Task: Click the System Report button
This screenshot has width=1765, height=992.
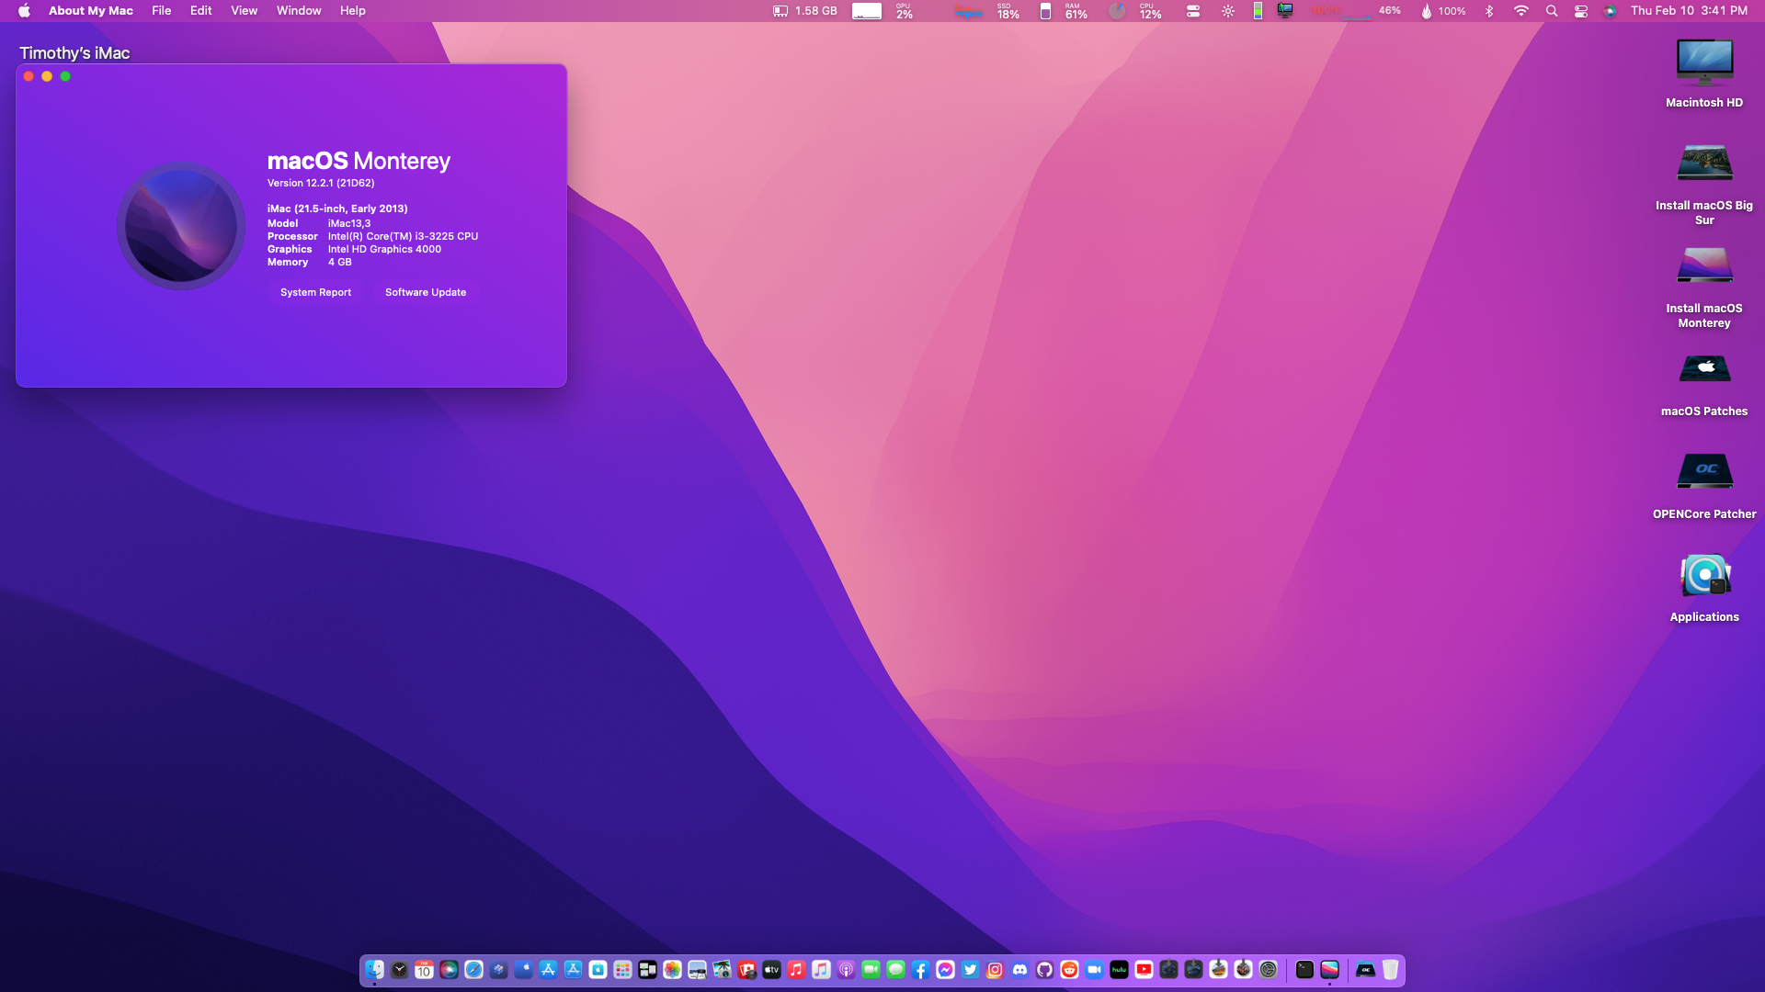Action: pyautogui.click(x=315, y=292)
